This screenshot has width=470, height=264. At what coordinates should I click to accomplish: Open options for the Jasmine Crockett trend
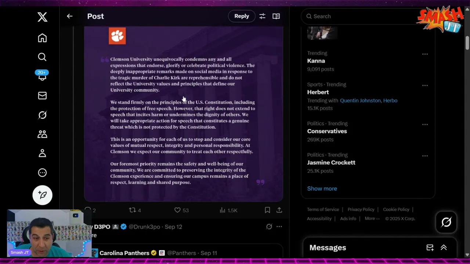(425, 156)
